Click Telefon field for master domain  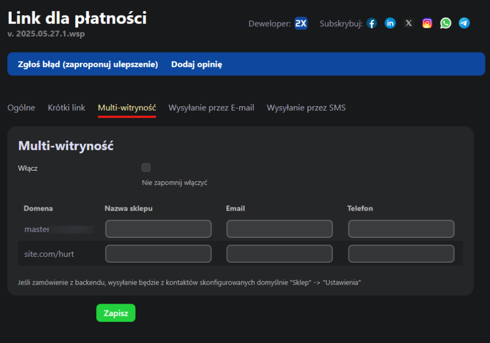[x=401, y=229]
